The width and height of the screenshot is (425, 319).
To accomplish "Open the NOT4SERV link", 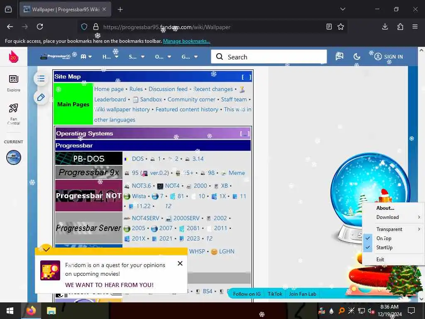I will click(146, 218).
